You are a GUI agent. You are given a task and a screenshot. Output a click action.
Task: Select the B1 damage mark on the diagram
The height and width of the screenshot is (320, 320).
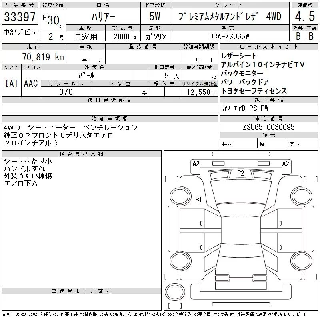click(x=198, y=199)
